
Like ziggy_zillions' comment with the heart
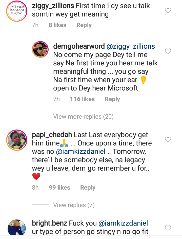tap(168, 11)
